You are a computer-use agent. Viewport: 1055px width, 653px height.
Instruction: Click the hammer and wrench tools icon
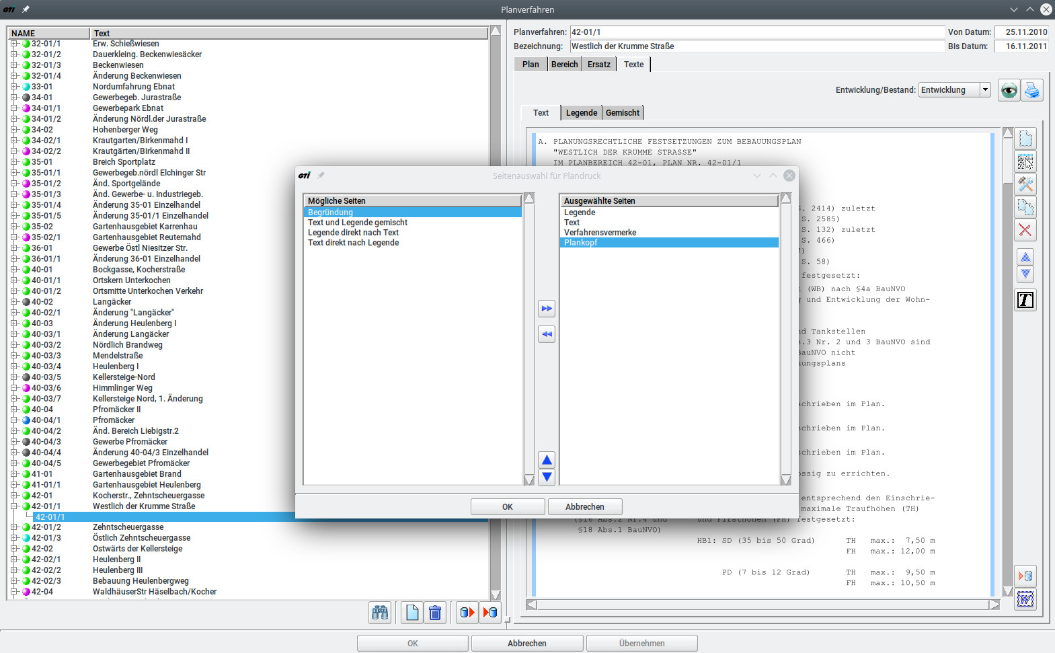1025,184
